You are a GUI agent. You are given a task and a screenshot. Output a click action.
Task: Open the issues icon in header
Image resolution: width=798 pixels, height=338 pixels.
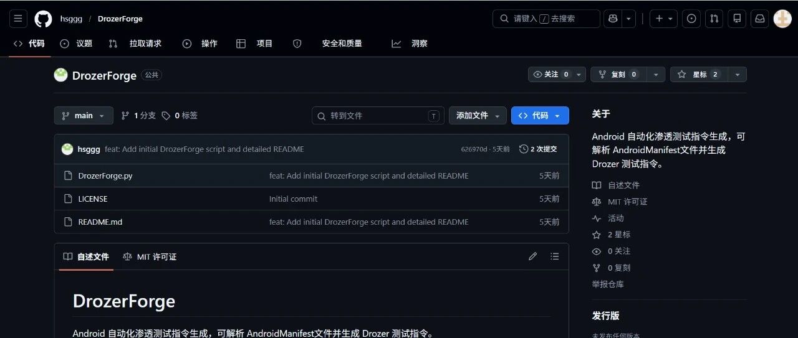coord(691,19)
